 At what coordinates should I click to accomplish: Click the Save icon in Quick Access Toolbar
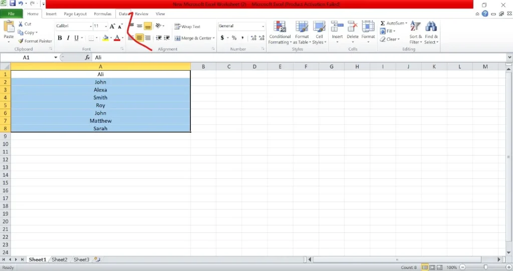pyautogui.click(x=13, y=4)
